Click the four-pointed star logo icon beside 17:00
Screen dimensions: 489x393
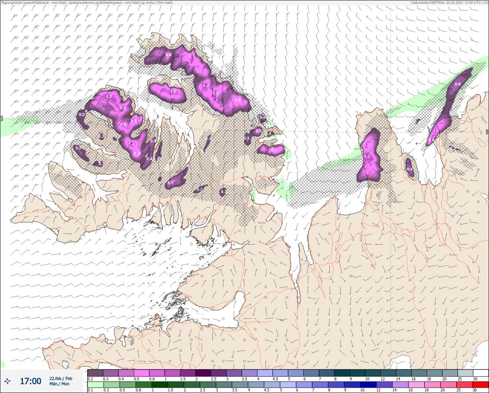7,381
